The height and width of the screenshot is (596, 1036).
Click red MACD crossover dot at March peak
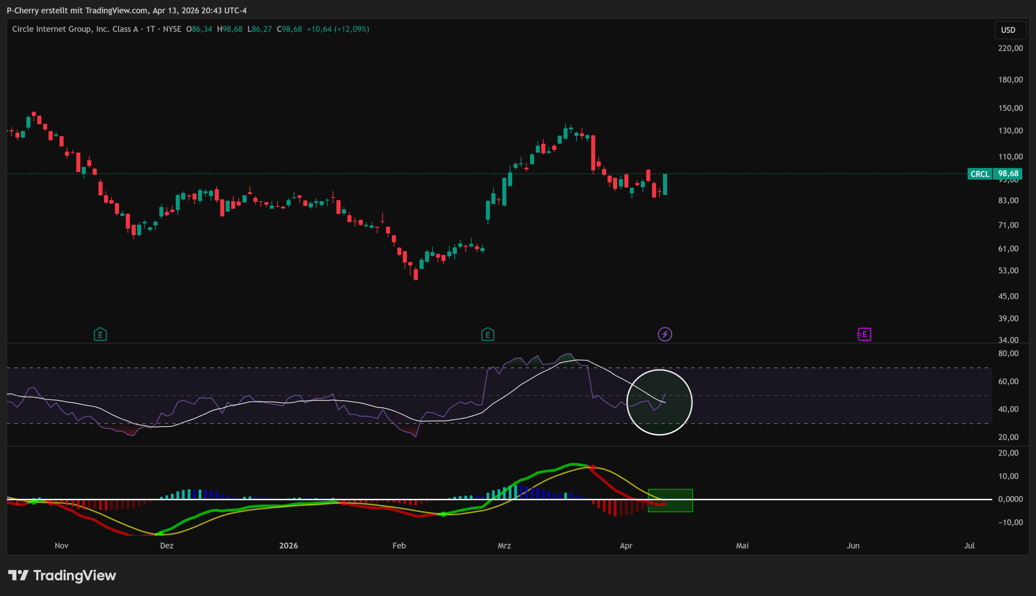(593, 468)
